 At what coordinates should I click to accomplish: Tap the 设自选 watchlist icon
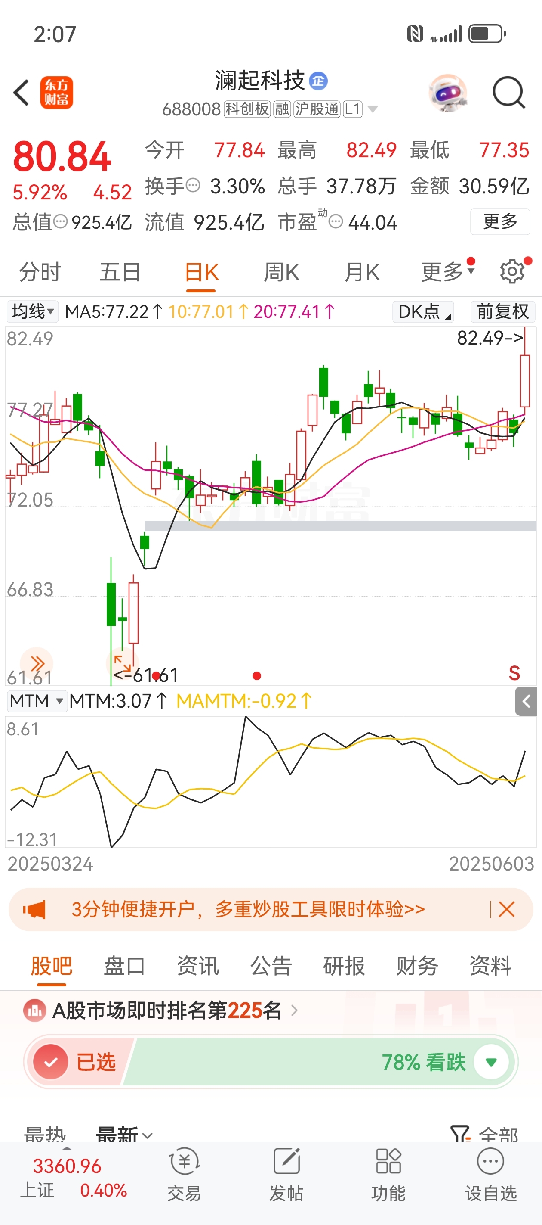490,1174
